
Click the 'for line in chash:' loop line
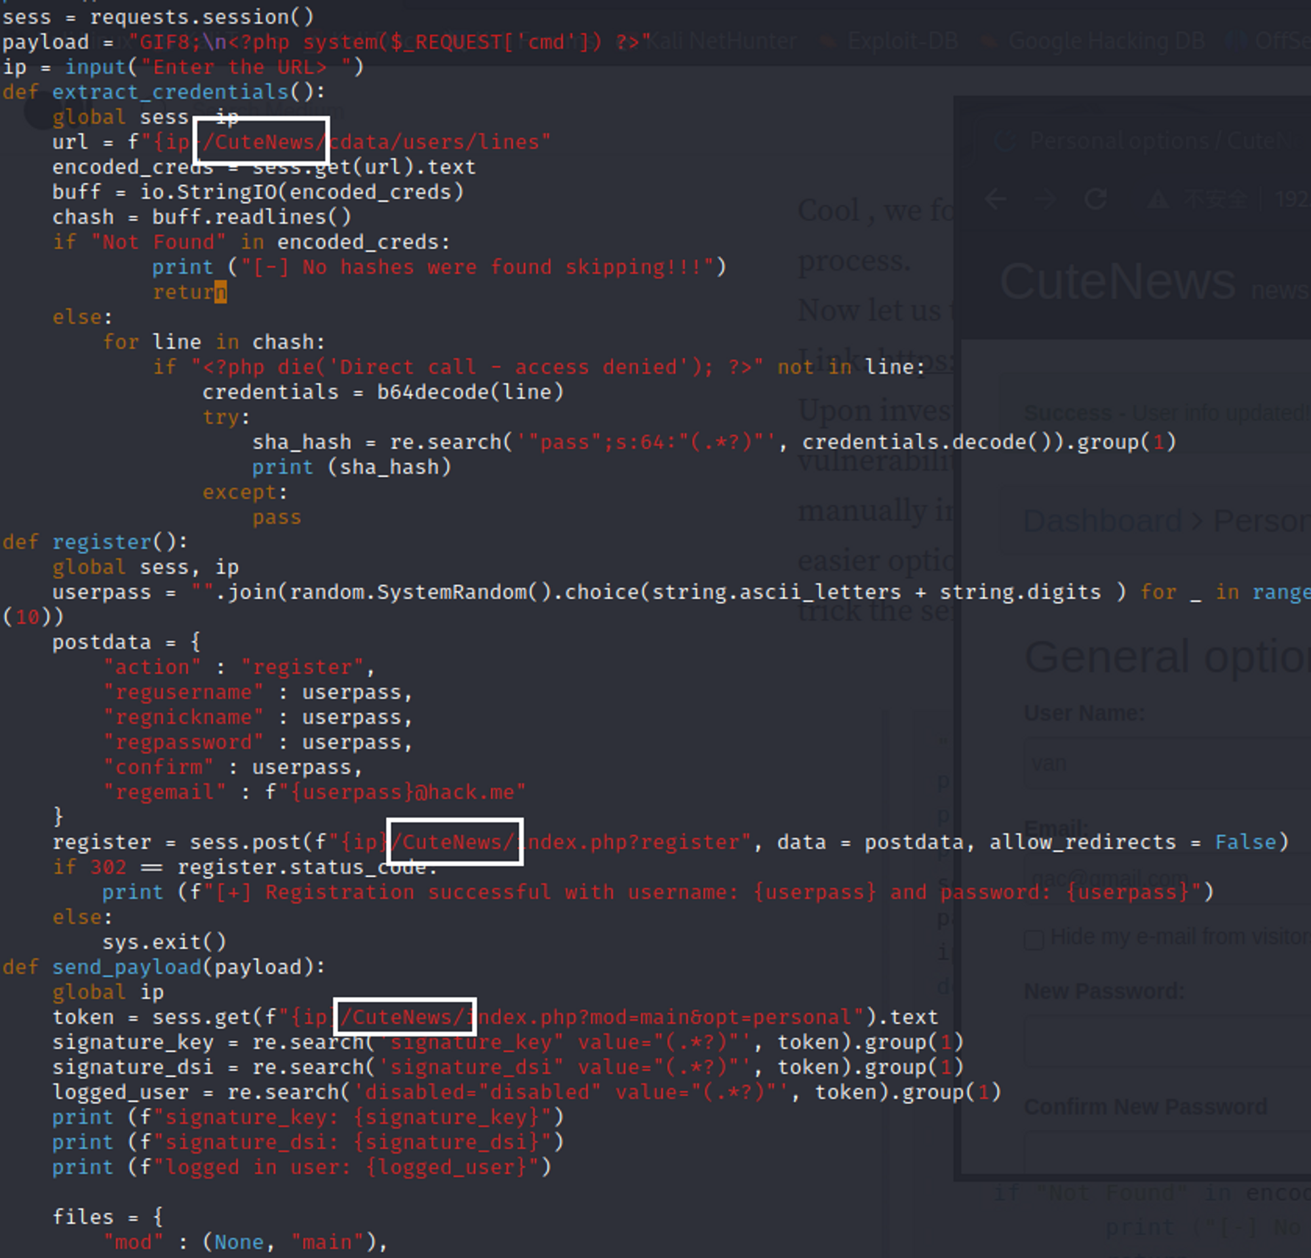(214, 342)
